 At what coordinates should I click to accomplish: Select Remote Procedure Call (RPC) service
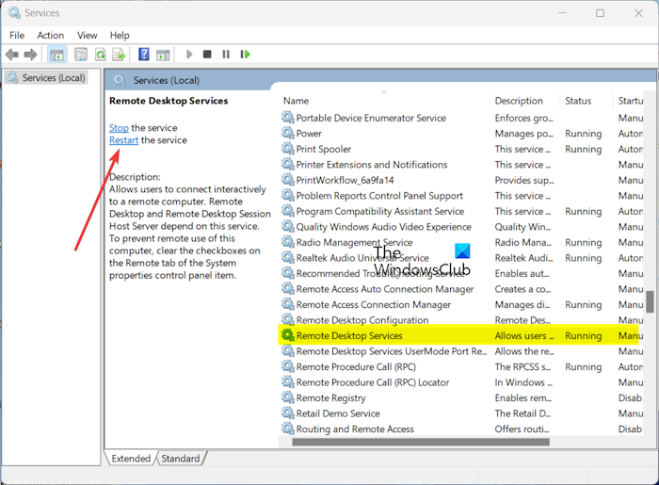[356, 366]
